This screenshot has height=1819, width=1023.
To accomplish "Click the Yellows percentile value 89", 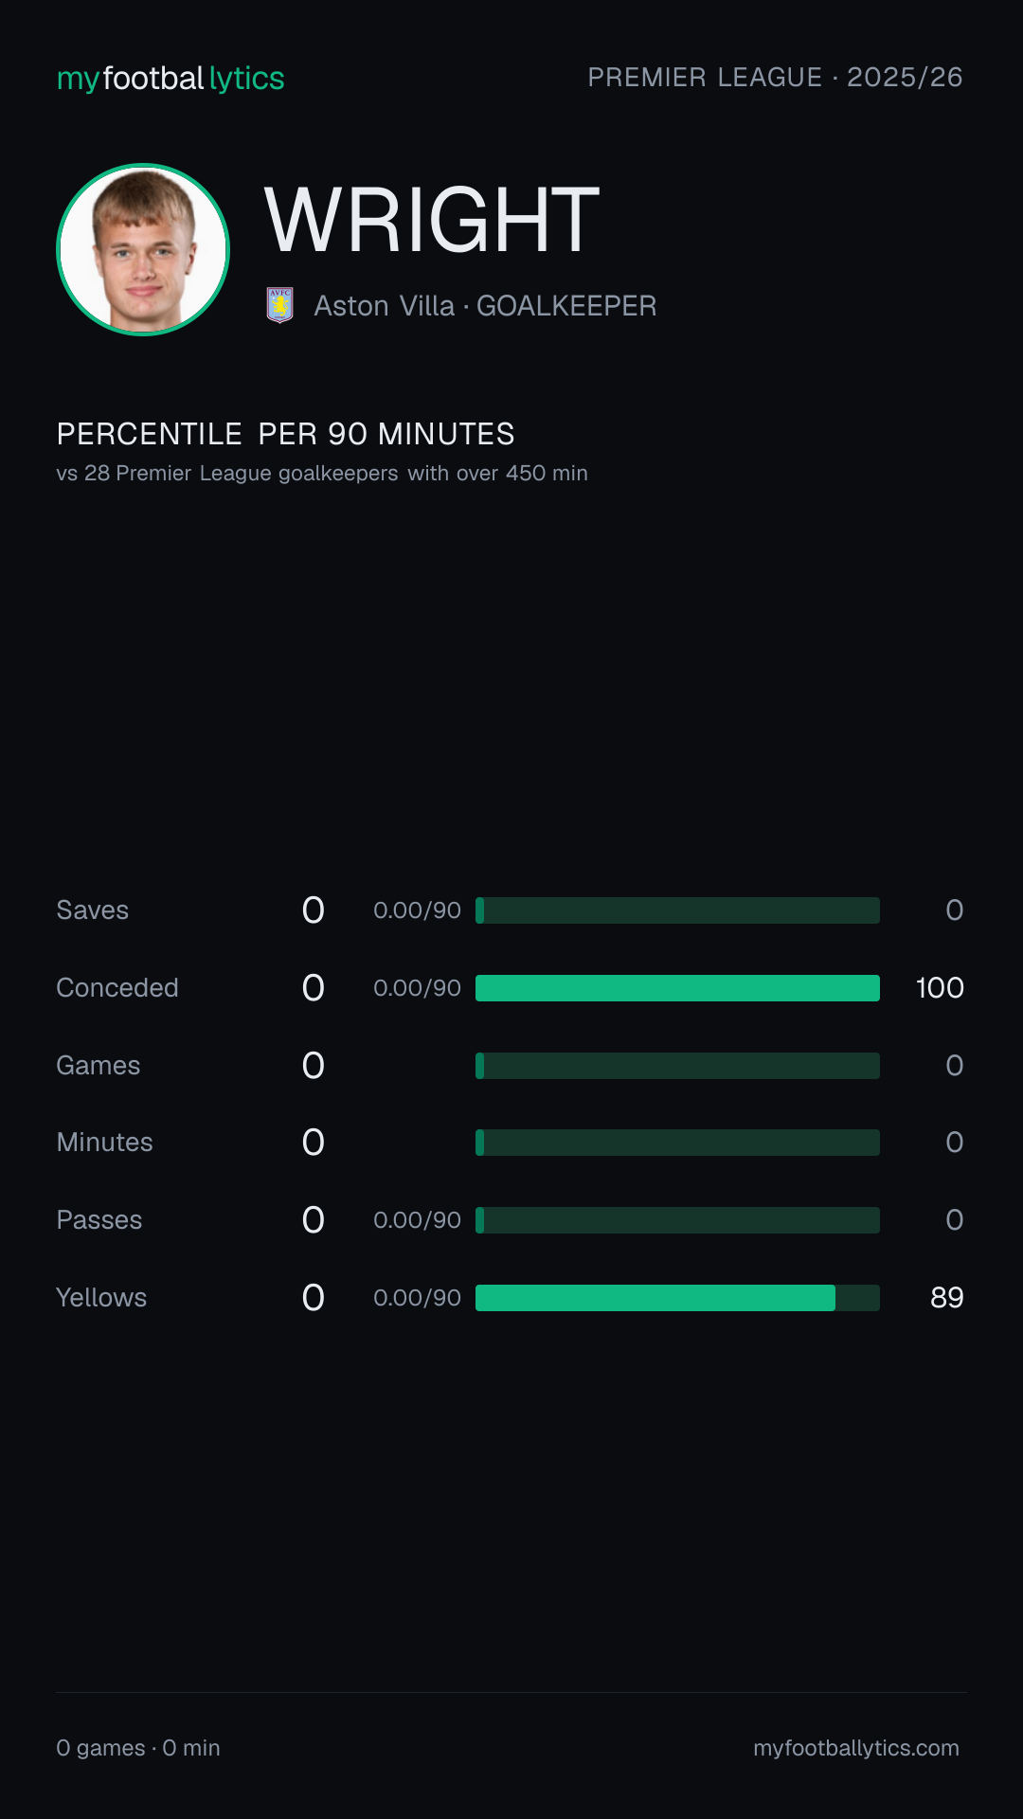I will (x=947, y=1298).
